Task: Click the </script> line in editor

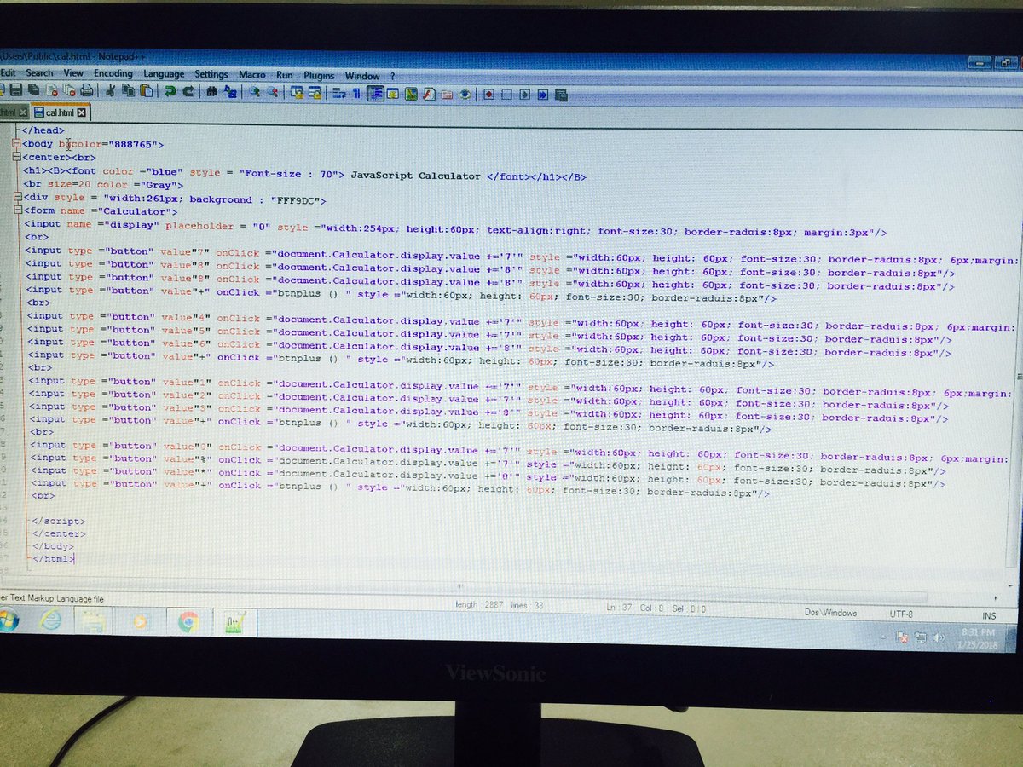Action: [x=58, y=521]
